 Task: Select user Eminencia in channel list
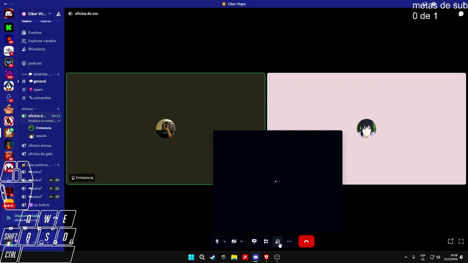pos(44,128)
